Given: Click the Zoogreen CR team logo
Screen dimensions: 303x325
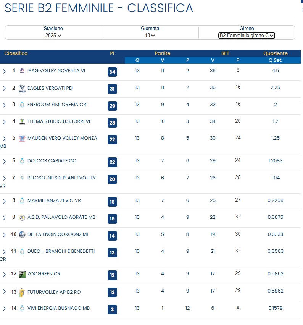Looking at the screenshot, I should pos(22,274).
